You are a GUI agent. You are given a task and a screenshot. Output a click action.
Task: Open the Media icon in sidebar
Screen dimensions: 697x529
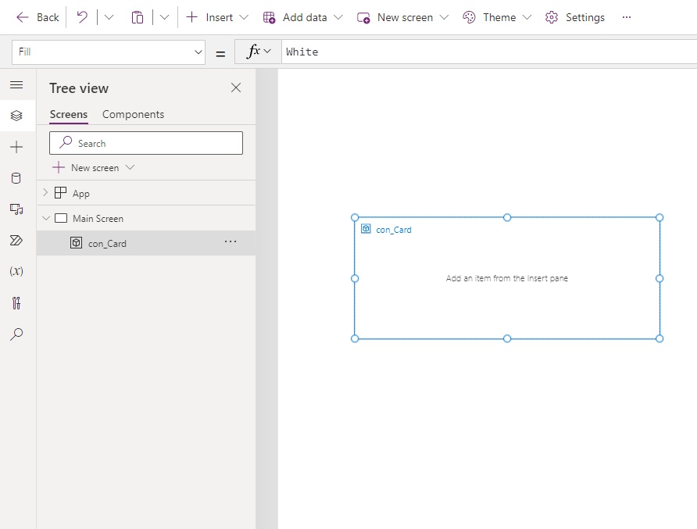coord(16,209)
